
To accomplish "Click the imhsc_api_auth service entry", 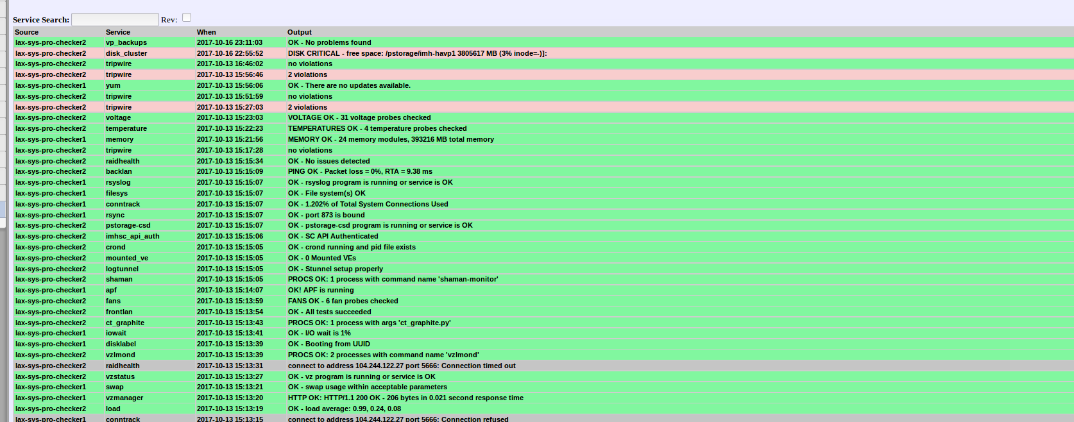I will [133, 236].
